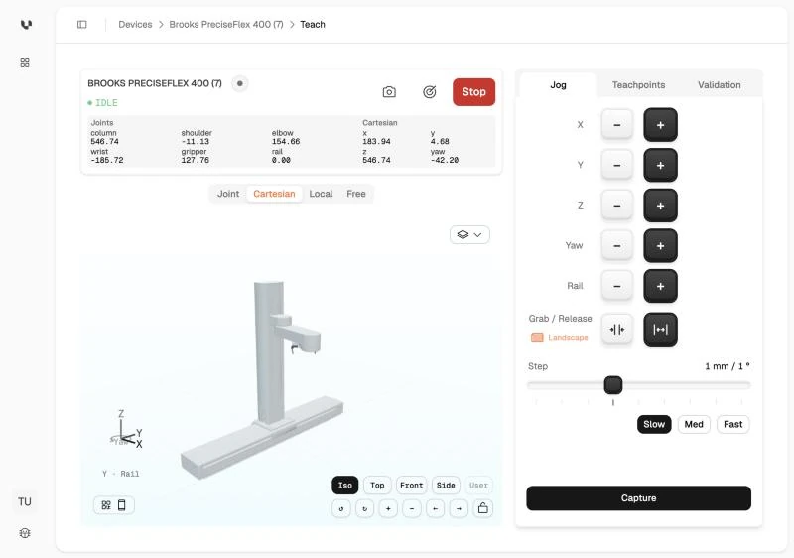
Task: Jog X axis in negative direction
Action: 616,124
